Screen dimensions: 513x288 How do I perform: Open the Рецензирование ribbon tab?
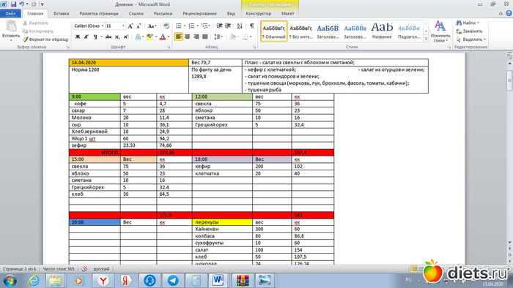pyautogui.click(x=199, y=13)
